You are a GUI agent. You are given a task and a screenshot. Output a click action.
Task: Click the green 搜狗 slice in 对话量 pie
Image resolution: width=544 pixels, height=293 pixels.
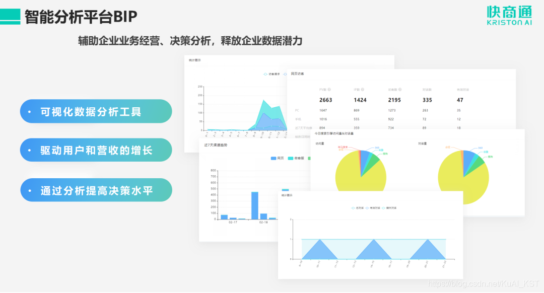point(478,163)
